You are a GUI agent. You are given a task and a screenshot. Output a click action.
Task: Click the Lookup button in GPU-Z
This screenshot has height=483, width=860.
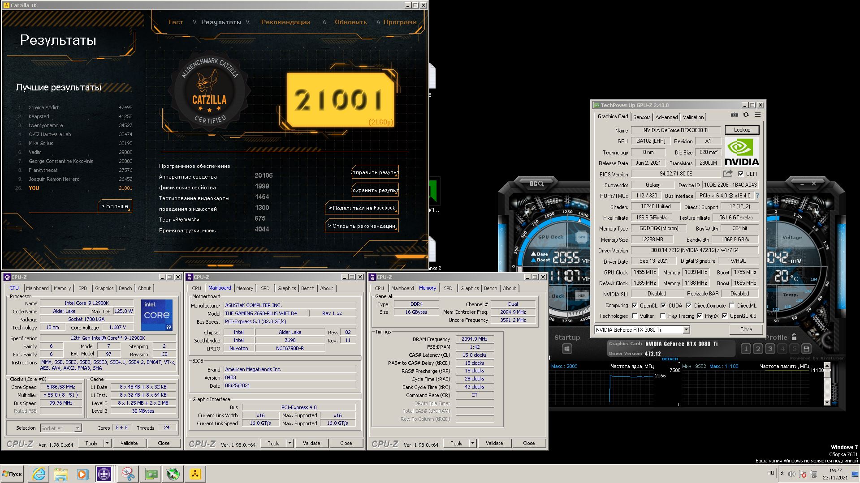pyautogui.click(x=742, y=130)
